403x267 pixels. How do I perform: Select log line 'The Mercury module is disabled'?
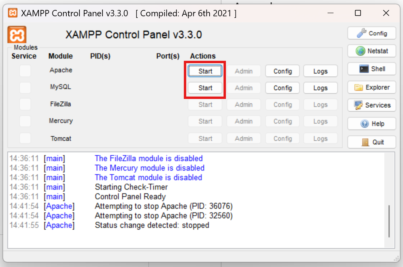150,168
